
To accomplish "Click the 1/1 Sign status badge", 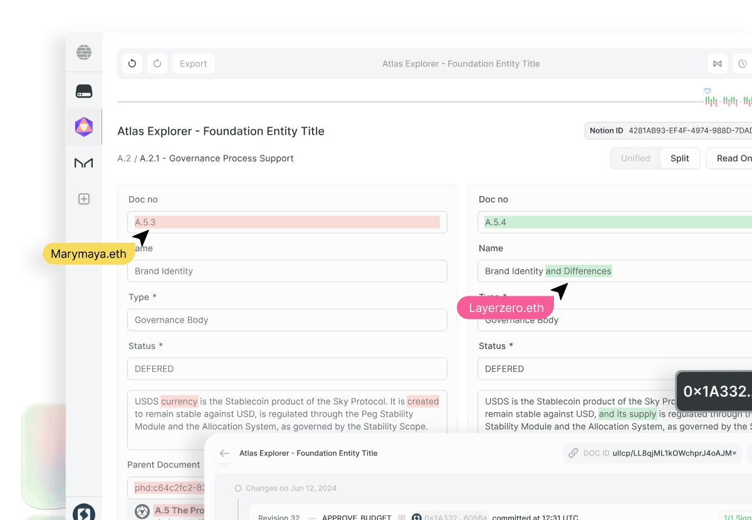I will 735,517.
